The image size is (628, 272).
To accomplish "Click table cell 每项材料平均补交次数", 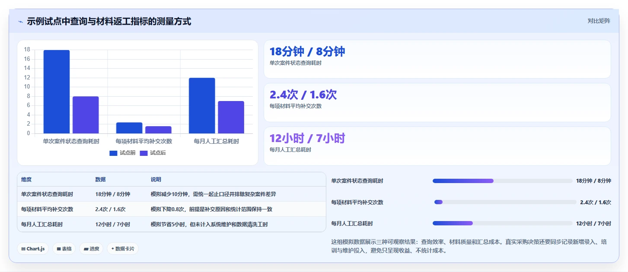I will [x=47, y=209].
